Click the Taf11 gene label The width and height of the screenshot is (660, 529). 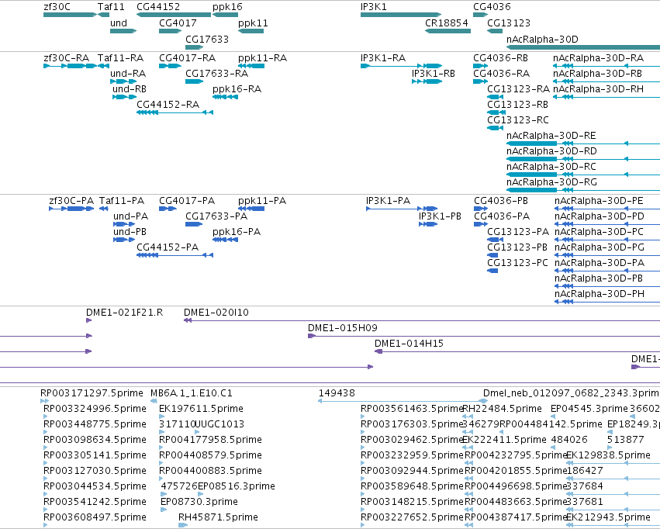coord(111,7)
